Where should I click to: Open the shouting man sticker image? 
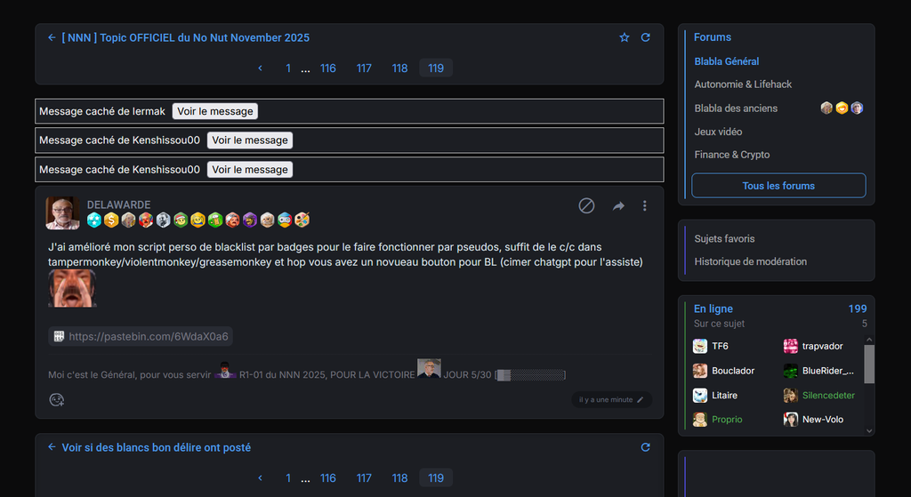72,288
